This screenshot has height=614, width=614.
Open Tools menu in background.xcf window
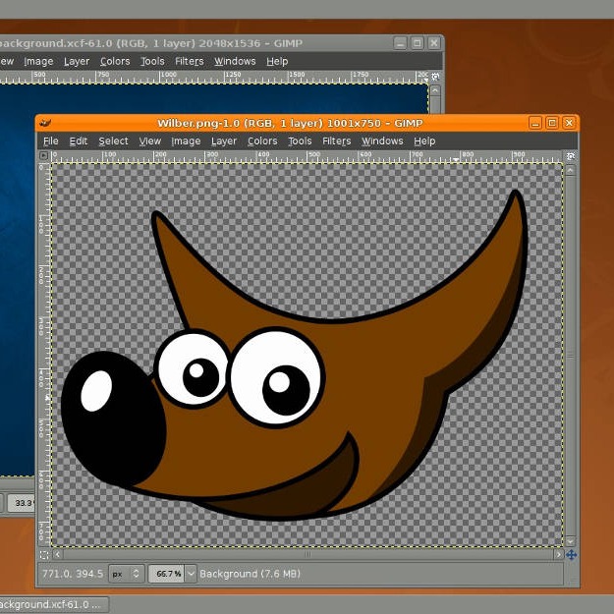click(x=152, y=62)
